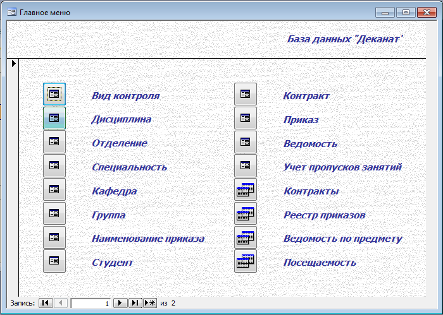
Task: Open the Вид контроля form button
Action: pyautogui.click(x=54, y=94)
